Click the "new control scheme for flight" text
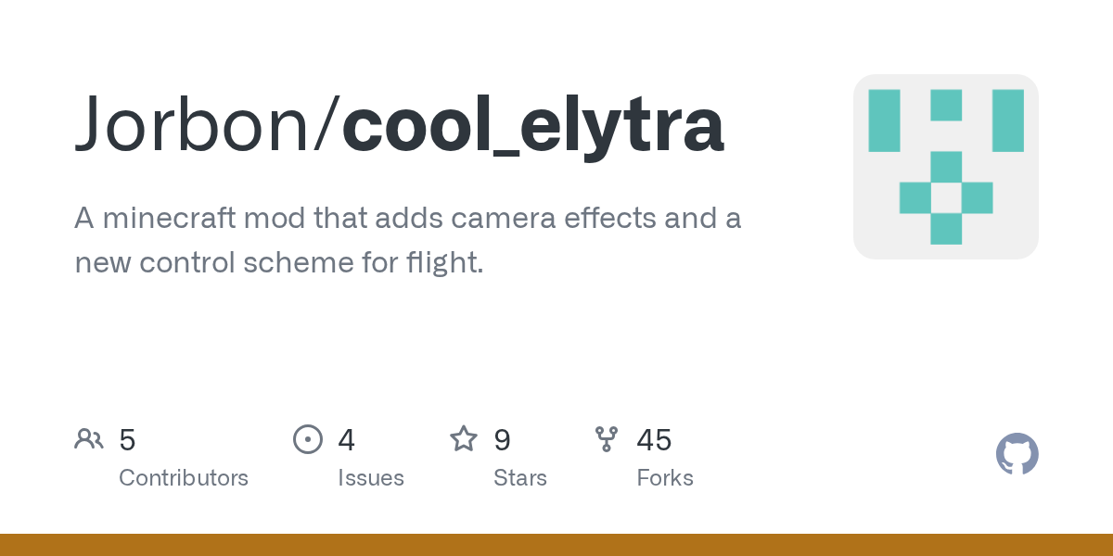Viewport: 1113px width, 556px height. pos(278,262)
